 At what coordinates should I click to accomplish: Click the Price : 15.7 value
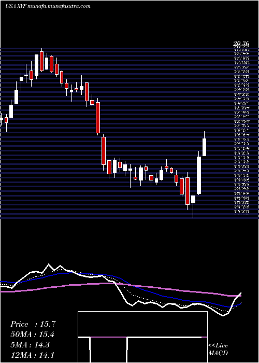(33, 324)
